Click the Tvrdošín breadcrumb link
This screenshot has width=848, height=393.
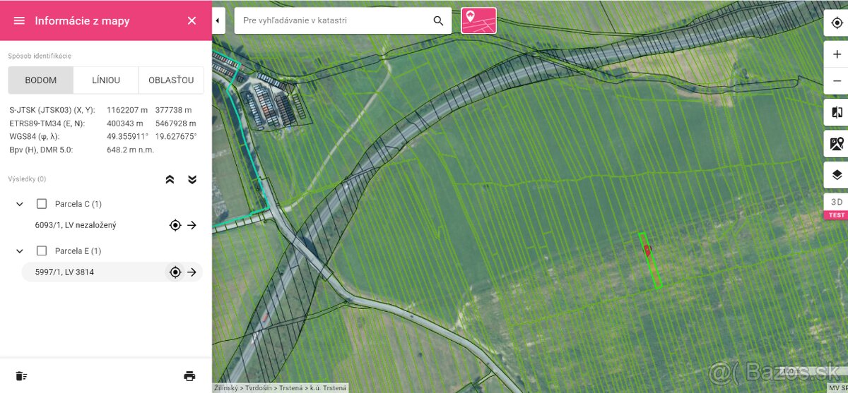(x=257, y=388)
